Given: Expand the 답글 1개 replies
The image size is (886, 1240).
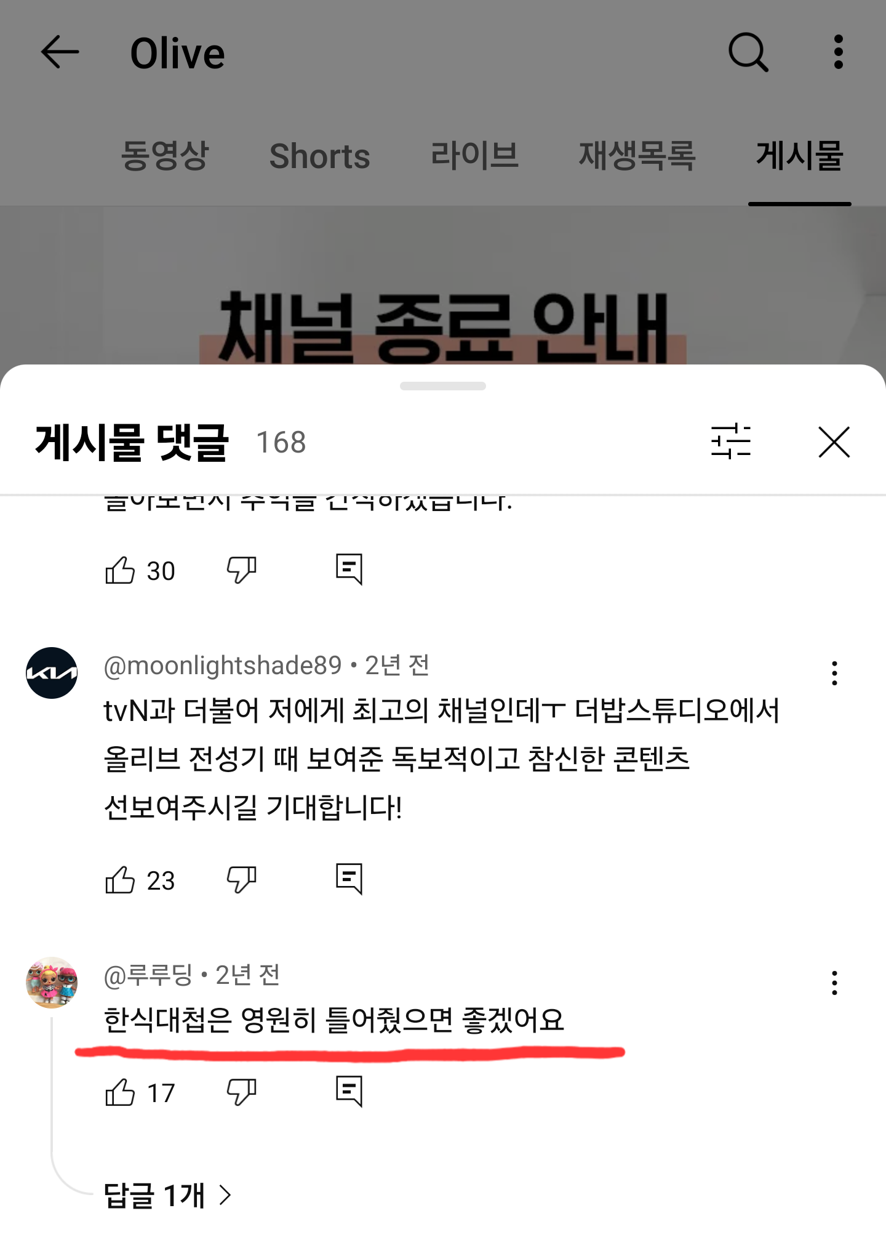Looking at the screenshot, I should pos(167,1196).
